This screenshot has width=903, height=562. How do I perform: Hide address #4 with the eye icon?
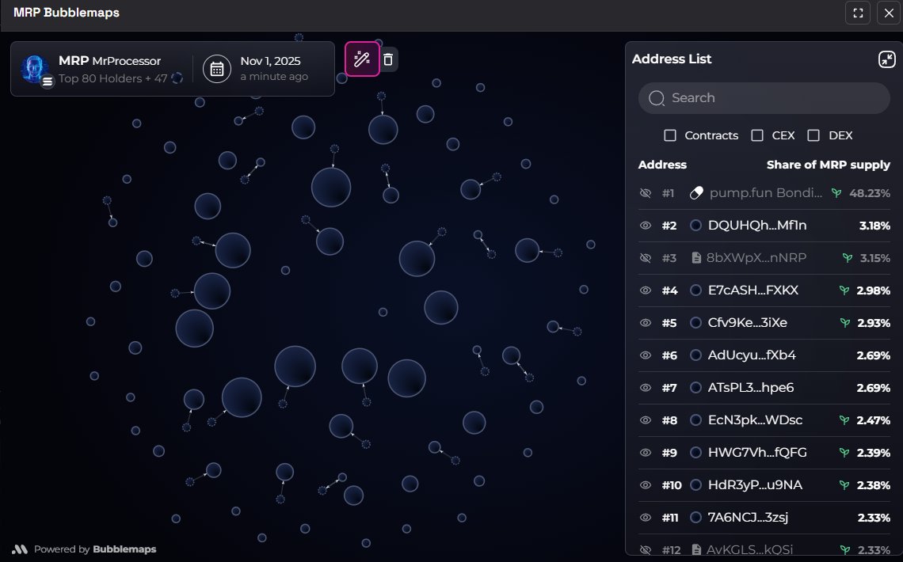pos(646,290)
